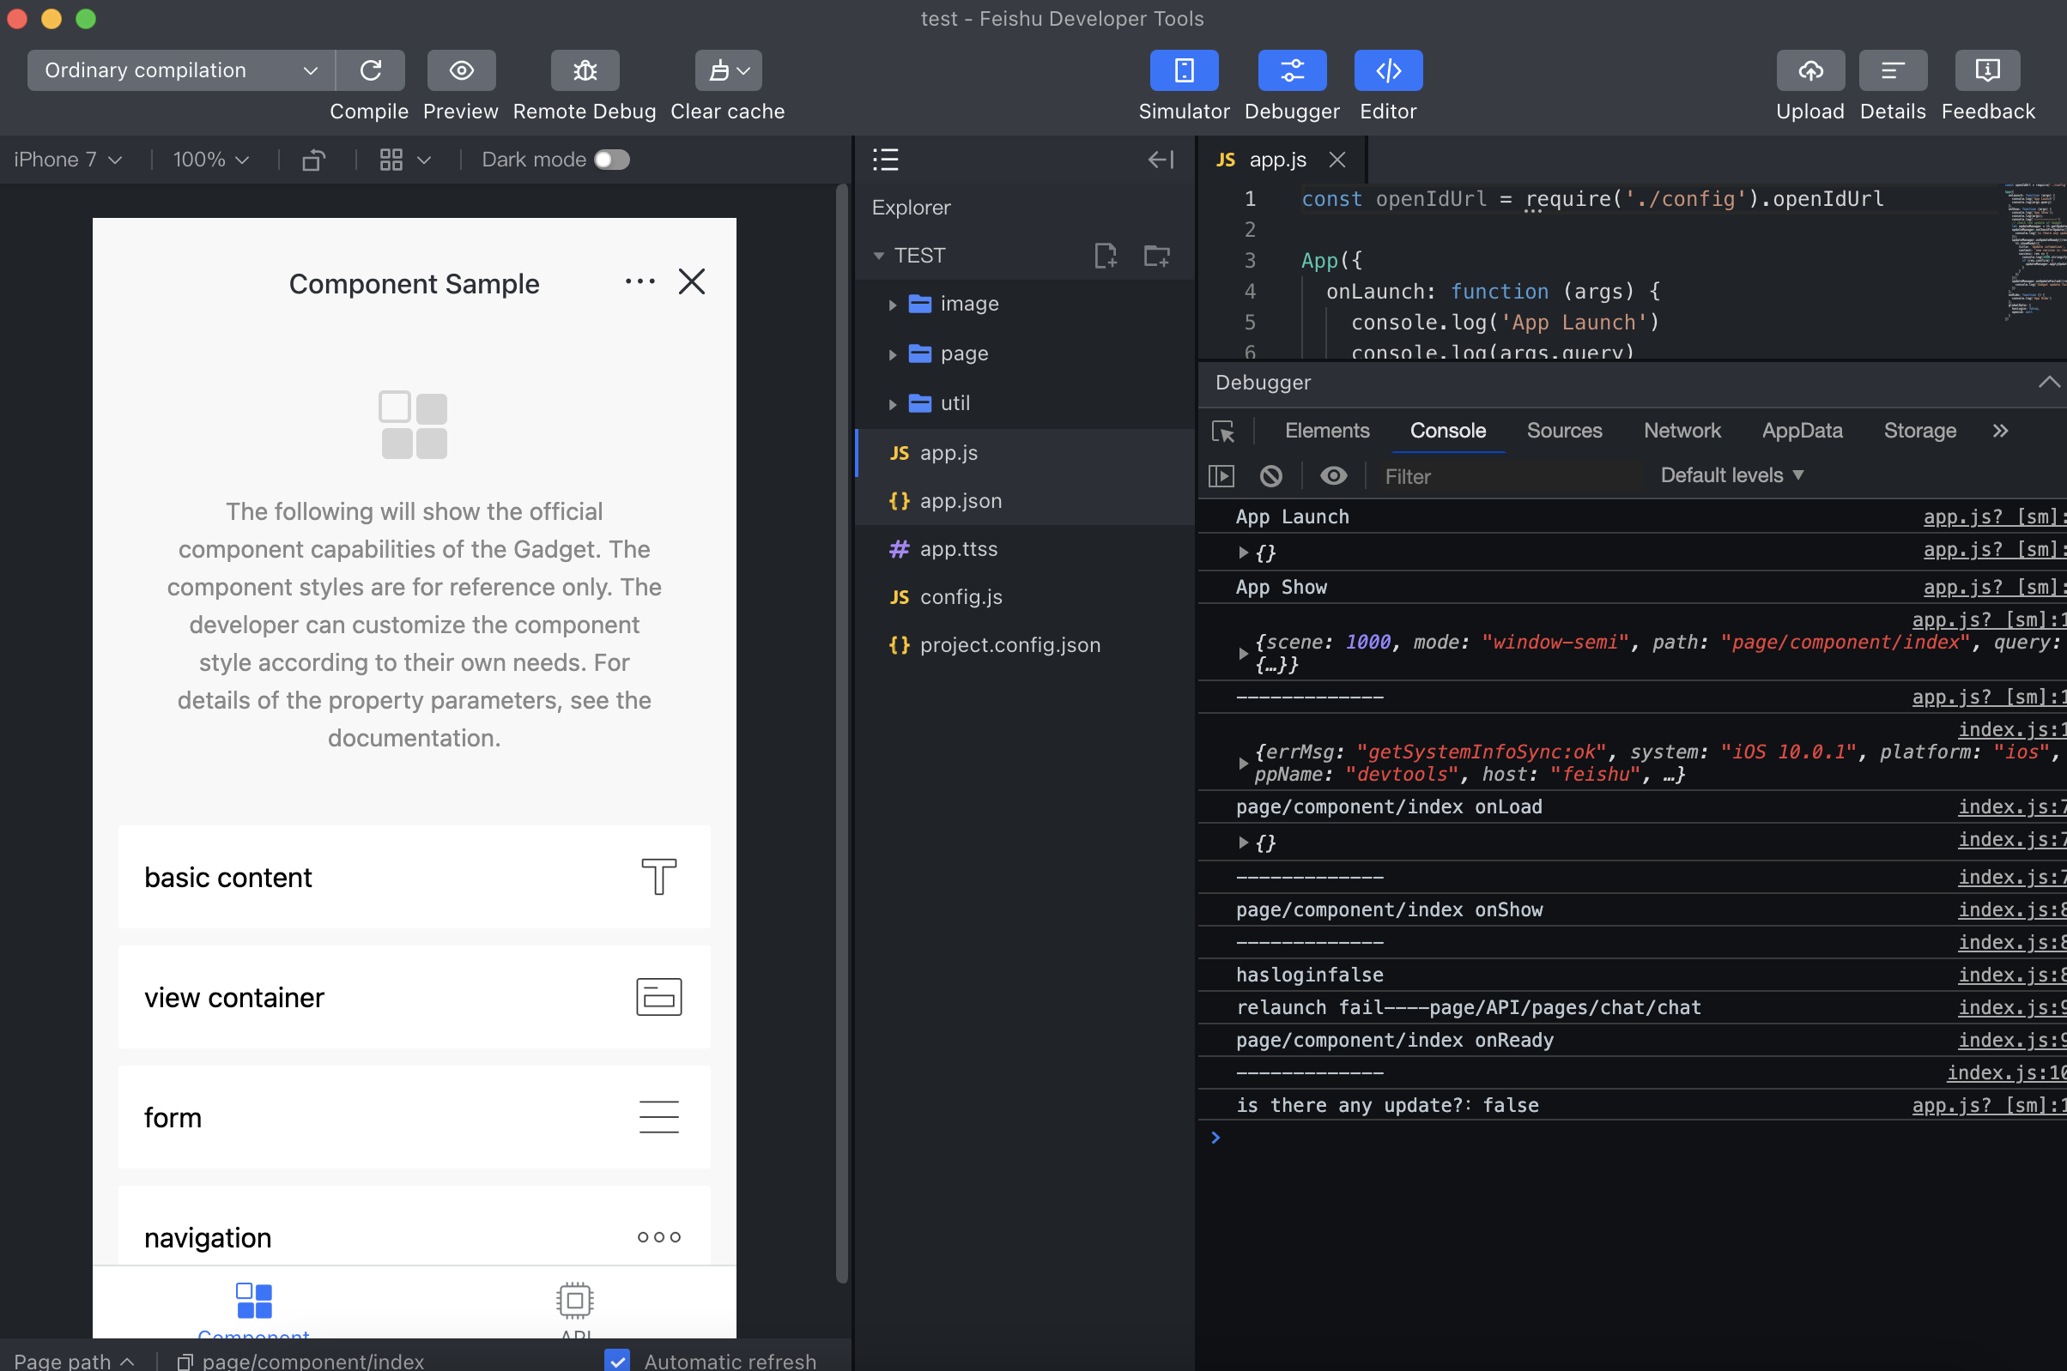Screen dimensions: 2067x1371
Task: Click the Preview eye icon
Action: (x=461, y=70)
